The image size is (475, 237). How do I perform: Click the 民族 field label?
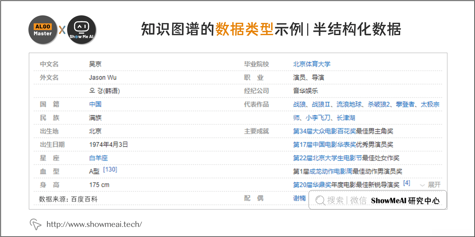[50, 118]
